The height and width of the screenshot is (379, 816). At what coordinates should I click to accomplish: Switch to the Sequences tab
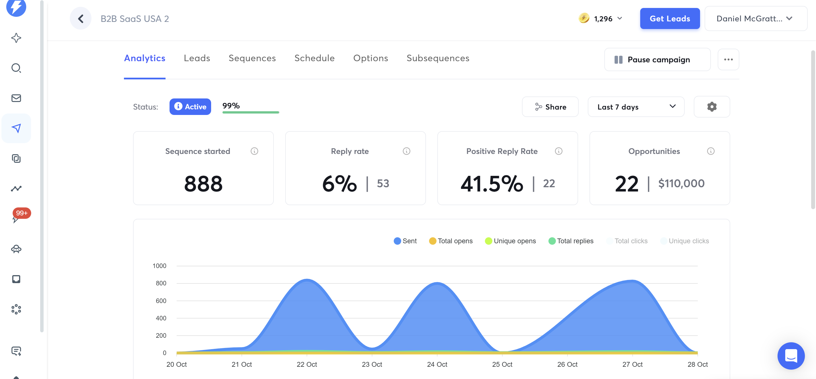[252, 58]
